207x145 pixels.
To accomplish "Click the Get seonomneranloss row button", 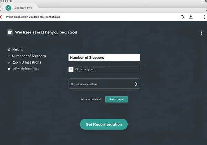I will [104, 84].
